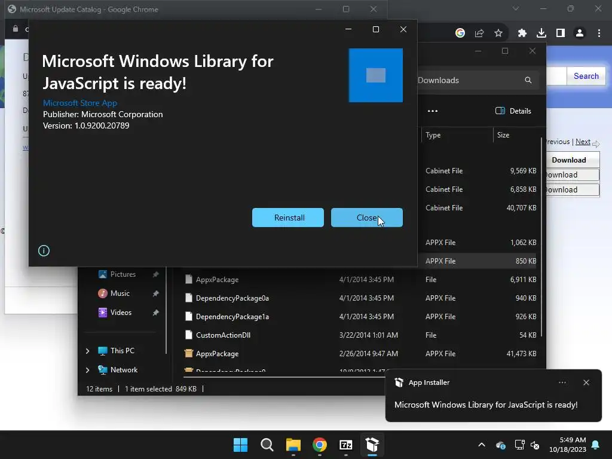Screen dimensions: 612x459
Task: Open Chrome downloads icon
Action: [541, 33]
